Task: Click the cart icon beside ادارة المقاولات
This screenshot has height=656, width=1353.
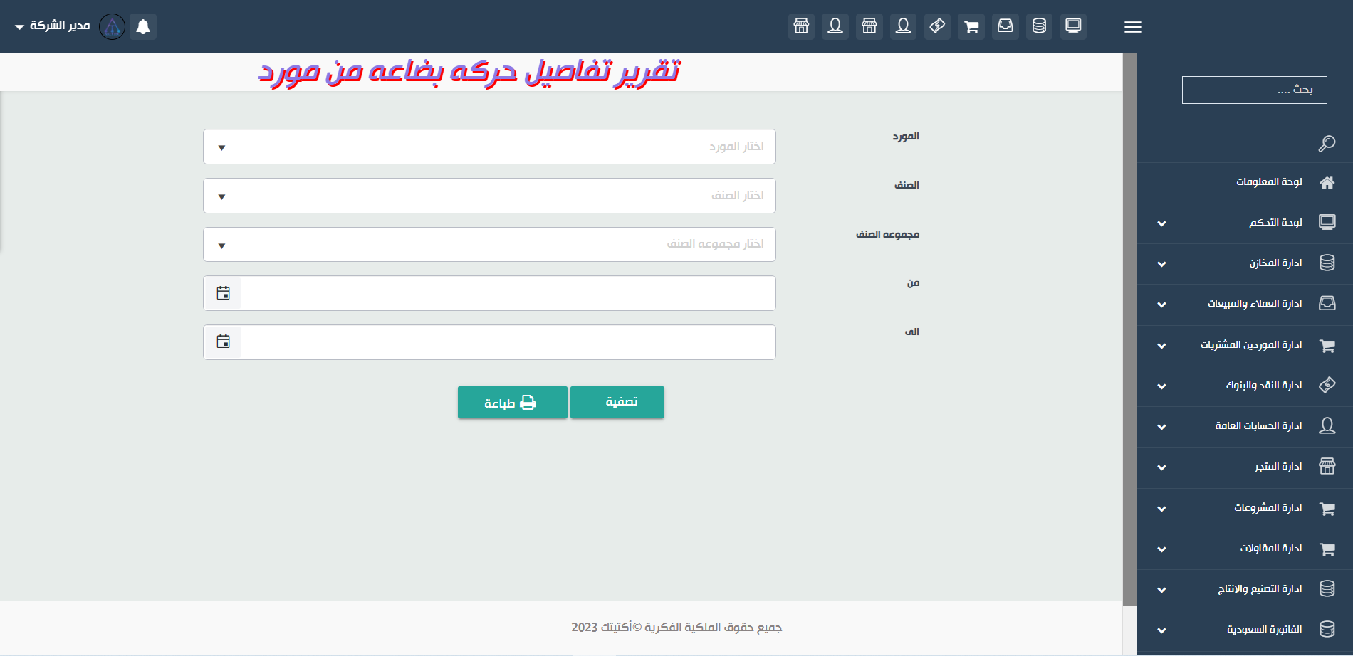Action: 1327,549
